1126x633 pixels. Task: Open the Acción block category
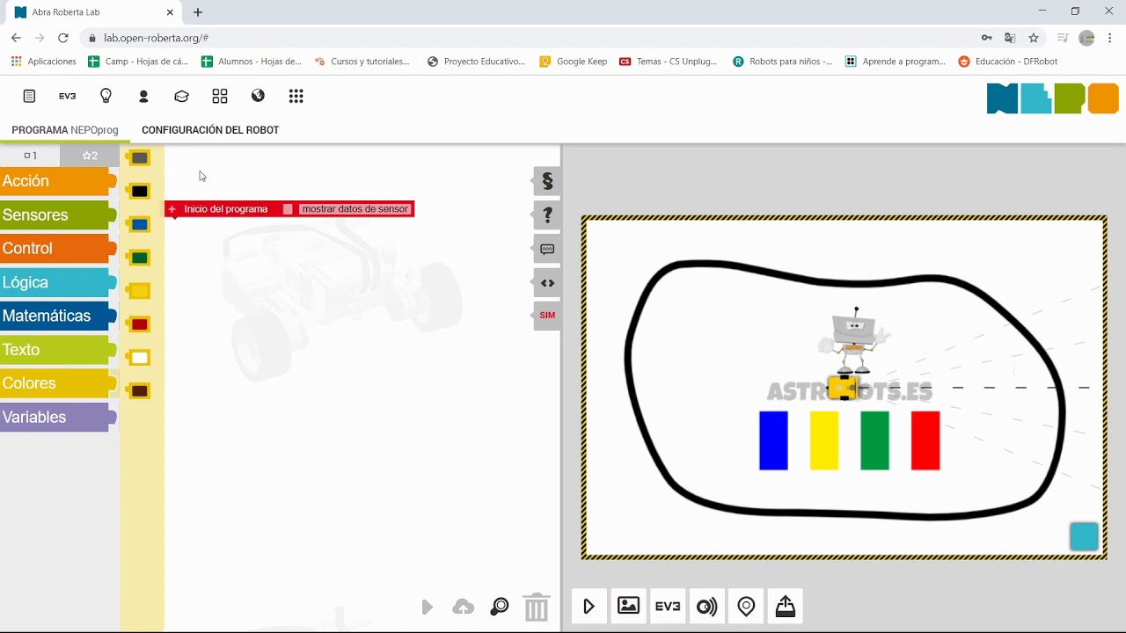tap(58, 181)
